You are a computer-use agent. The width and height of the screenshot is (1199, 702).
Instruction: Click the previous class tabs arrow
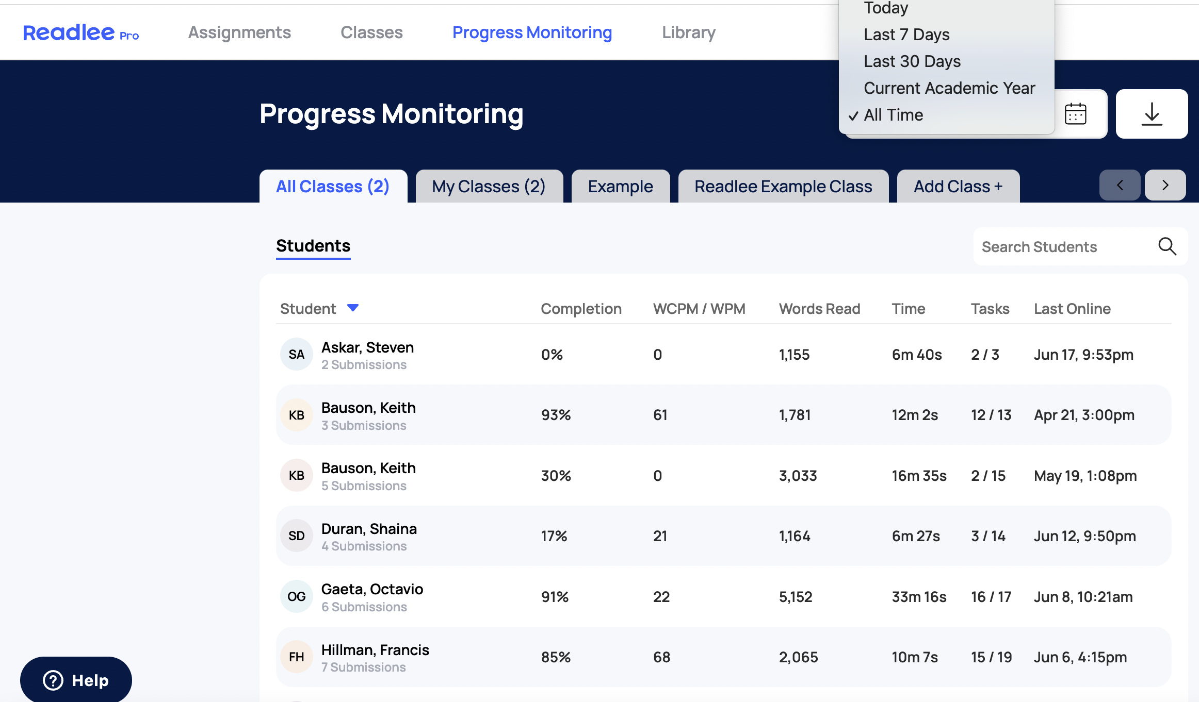[x=1120, y=185]
